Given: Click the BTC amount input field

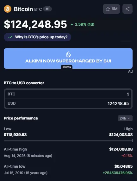Looking at the screenshot, I should tap(68, 94).
